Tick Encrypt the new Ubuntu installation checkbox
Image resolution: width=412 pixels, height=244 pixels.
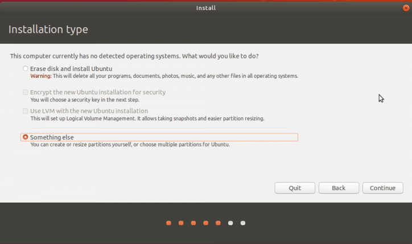pyautogui.click(x=25, y=92)
